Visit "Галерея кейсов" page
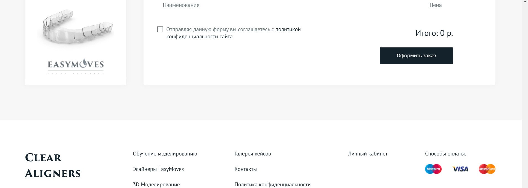The image size is (528, 188). coord(253,154)
